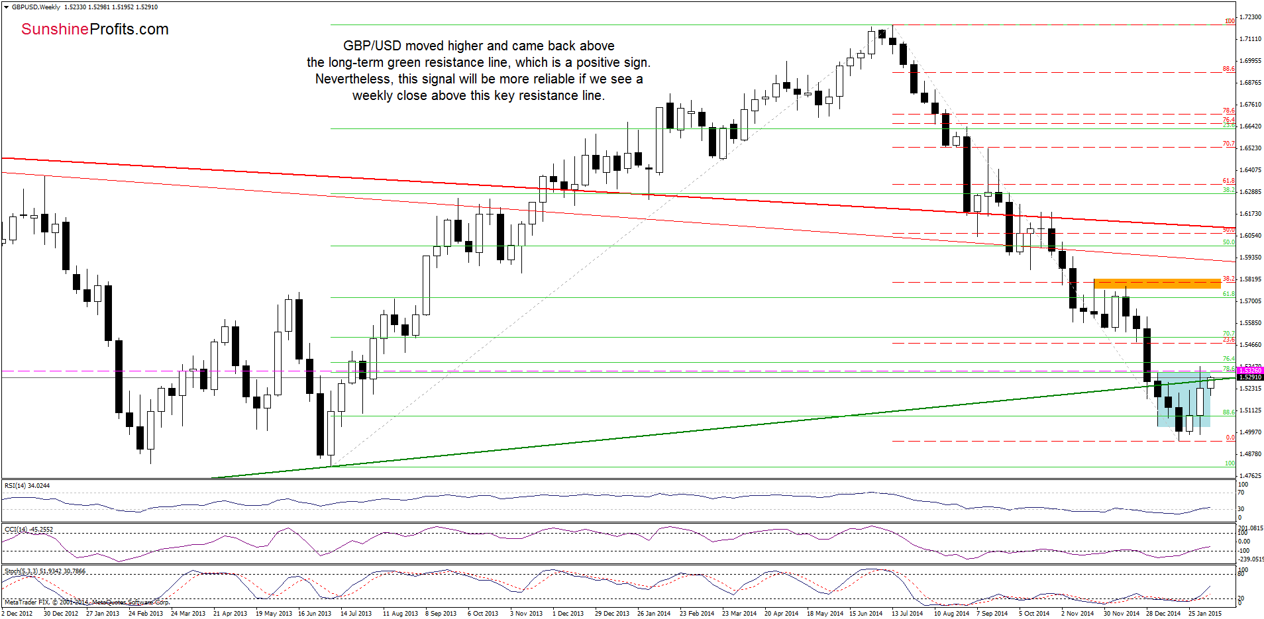Click the MetaTrader copyright text

[x=87, y=602]
